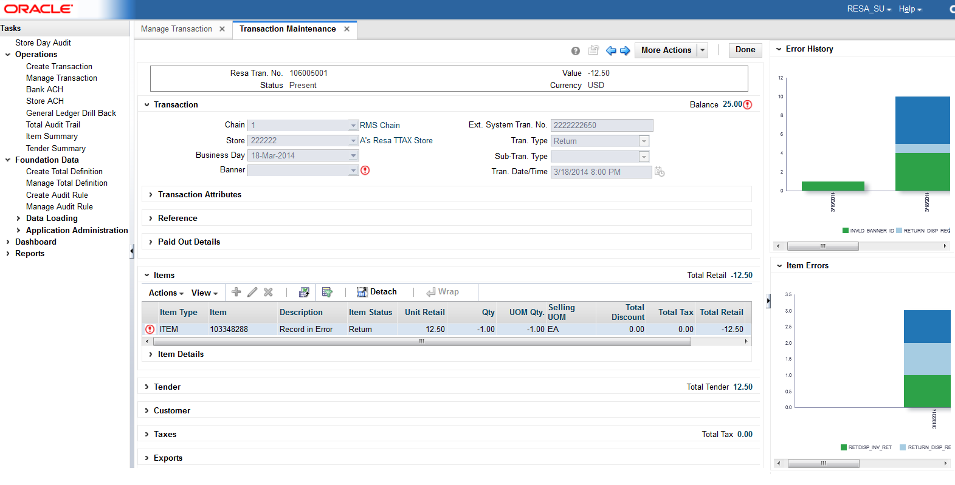Click the Items table horizontal scrollbar
This screenshot has height=485, width=955.
pos(422,342)
